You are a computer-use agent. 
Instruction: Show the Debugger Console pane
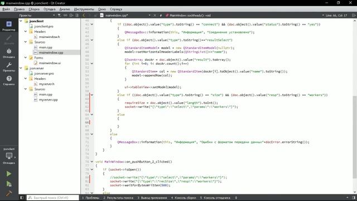point(215,198)
